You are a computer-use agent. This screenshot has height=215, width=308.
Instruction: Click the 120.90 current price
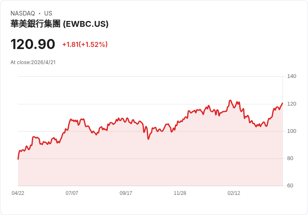coord(33,44)
